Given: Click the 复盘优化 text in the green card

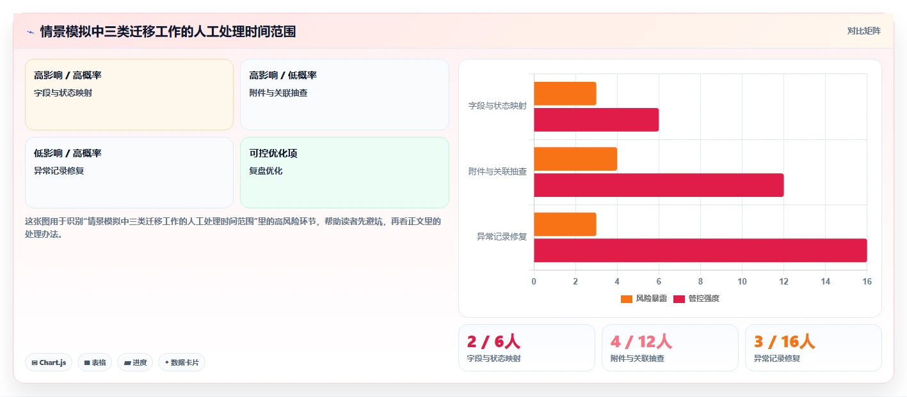Looking at the screenshot, I should [x=266, y=171].
